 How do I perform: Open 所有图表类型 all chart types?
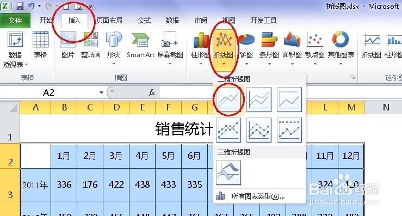pyautogui.click(x=259, y=196)
